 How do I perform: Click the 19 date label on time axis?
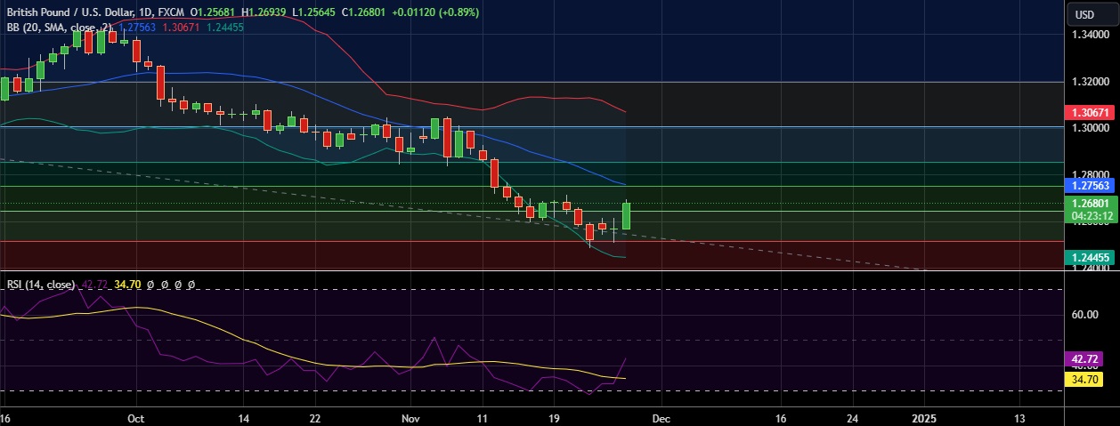553,417
